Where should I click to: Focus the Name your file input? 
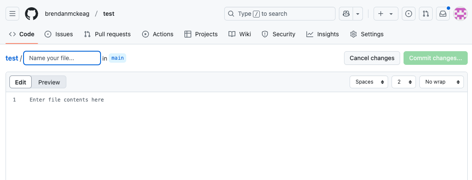tap(62, 58)
